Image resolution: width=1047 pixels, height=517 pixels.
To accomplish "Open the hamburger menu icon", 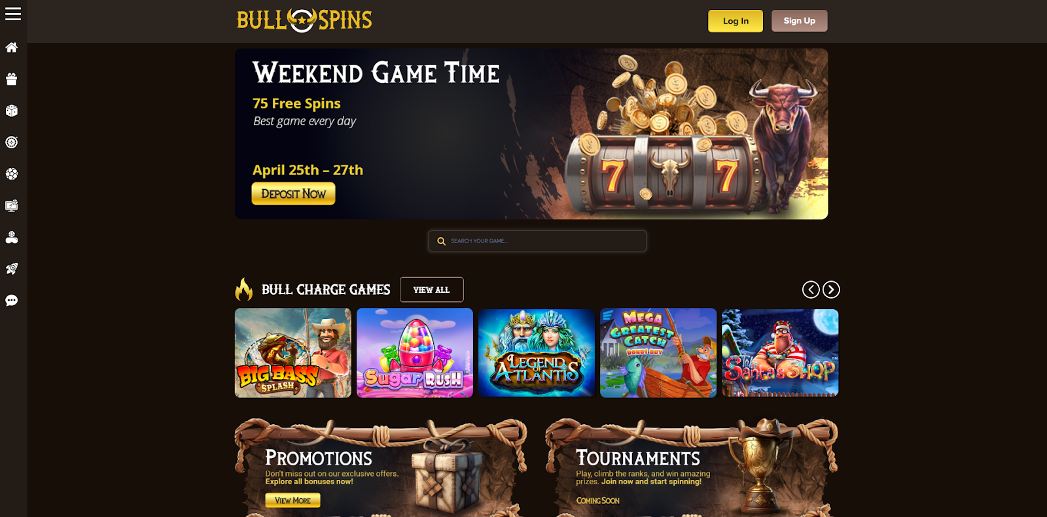I will [13, 14].
